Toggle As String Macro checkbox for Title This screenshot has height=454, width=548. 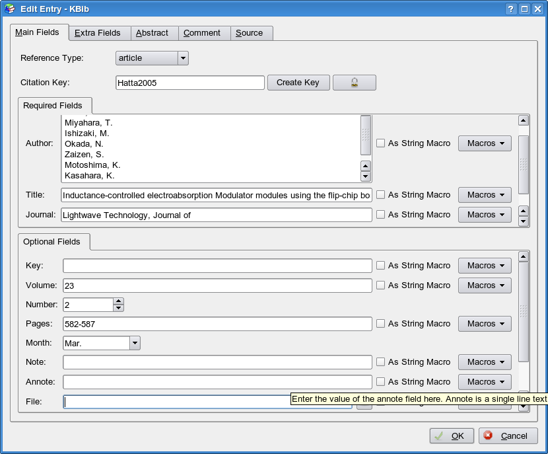[381, 195]
